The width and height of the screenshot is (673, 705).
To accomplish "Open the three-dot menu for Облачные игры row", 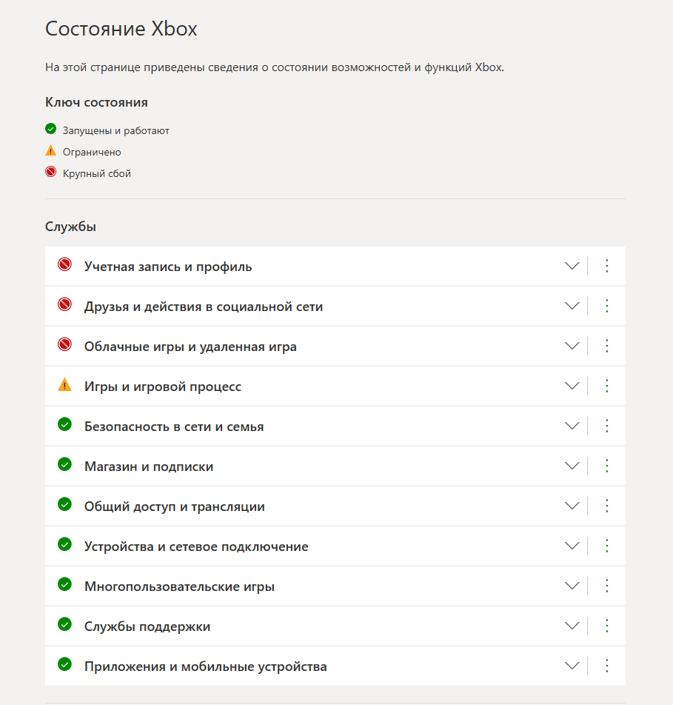I will click(x=607, y=347).
